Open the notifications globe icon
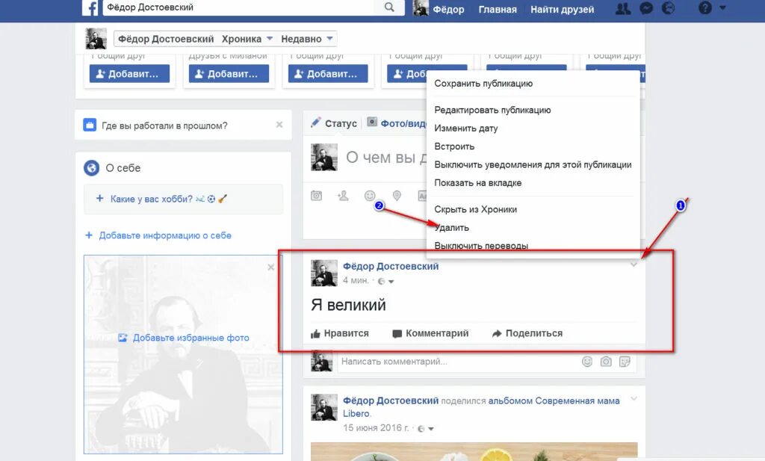765x461 pixels. click(x=668, y=8)
